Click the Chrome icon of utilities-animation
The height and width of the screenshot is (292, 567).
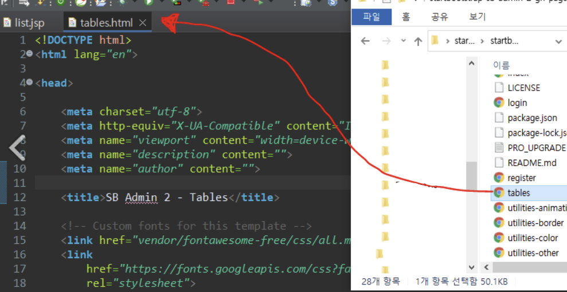pyautogui.click(x=499, y=207)
